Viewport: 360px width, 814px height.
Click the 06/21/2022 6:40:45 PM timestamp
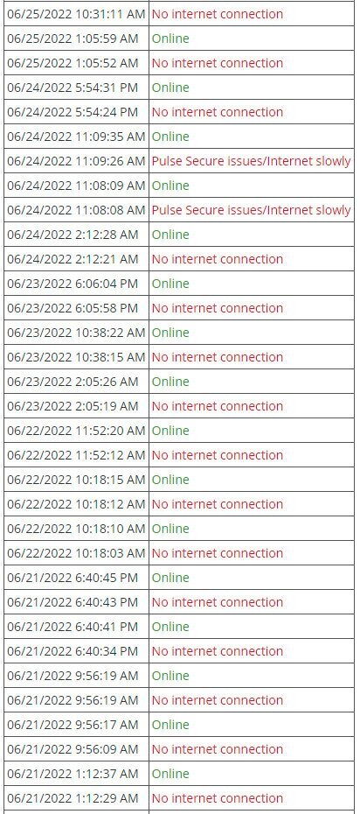73,578
